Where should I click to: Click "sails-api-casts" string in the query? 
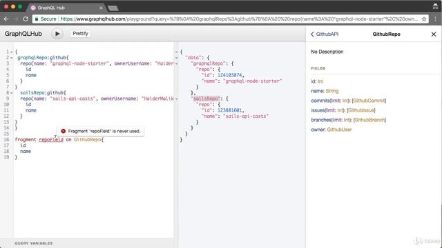click(73, 99)
